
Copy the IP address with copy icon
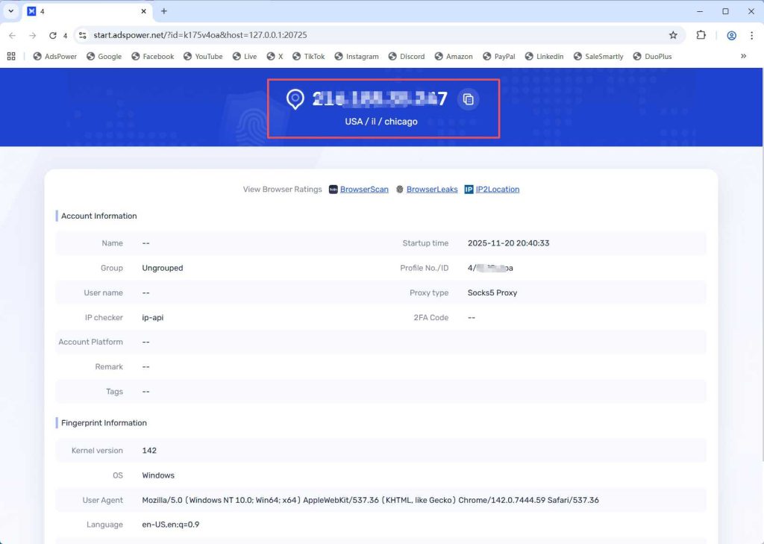[468, 99]
